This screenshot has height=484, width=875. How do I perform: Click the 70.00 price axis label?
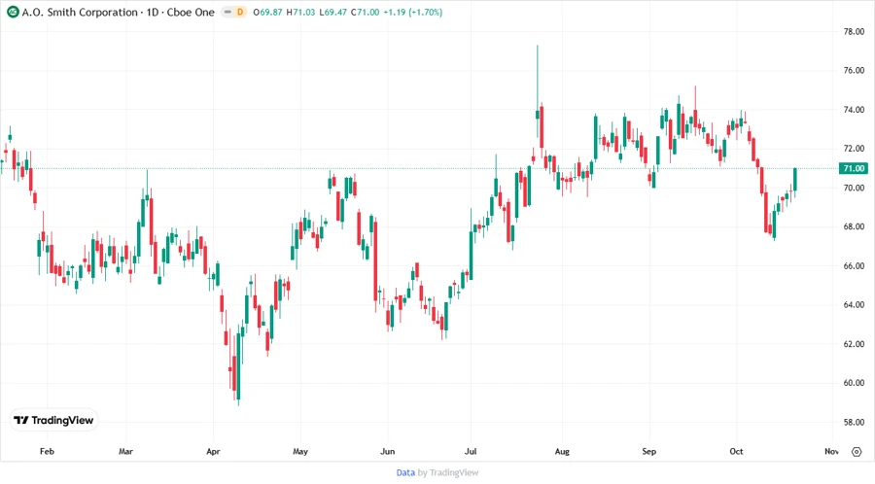854,188
